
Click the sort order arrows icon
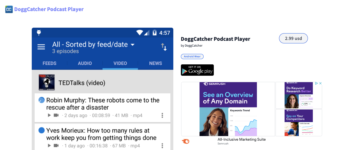[x=164, y=47]
